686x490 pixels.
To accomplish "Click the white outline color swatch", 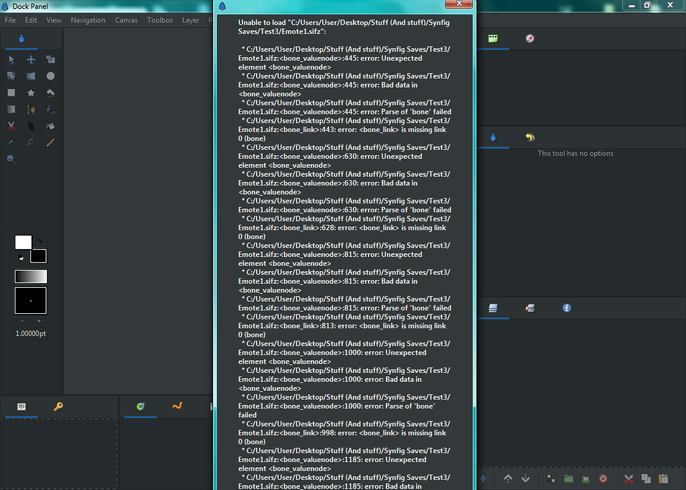I will [x=23, y=242].
